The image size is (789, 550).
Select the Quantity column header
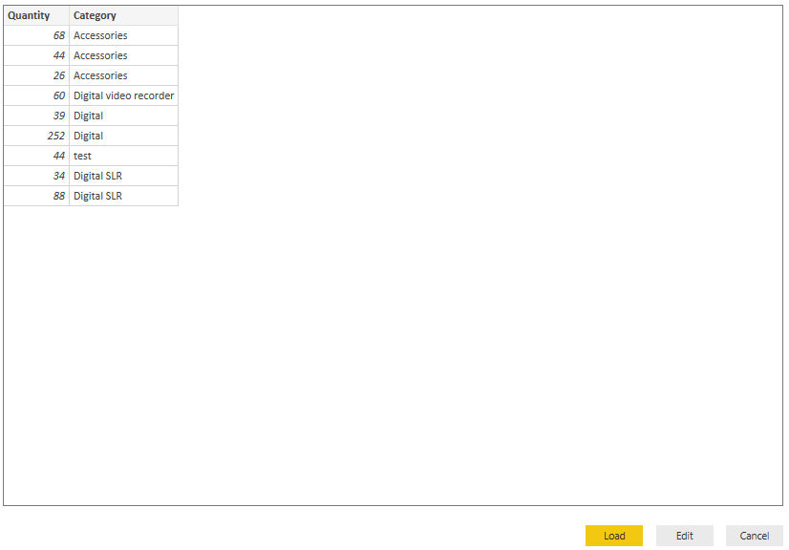point(36,15)
